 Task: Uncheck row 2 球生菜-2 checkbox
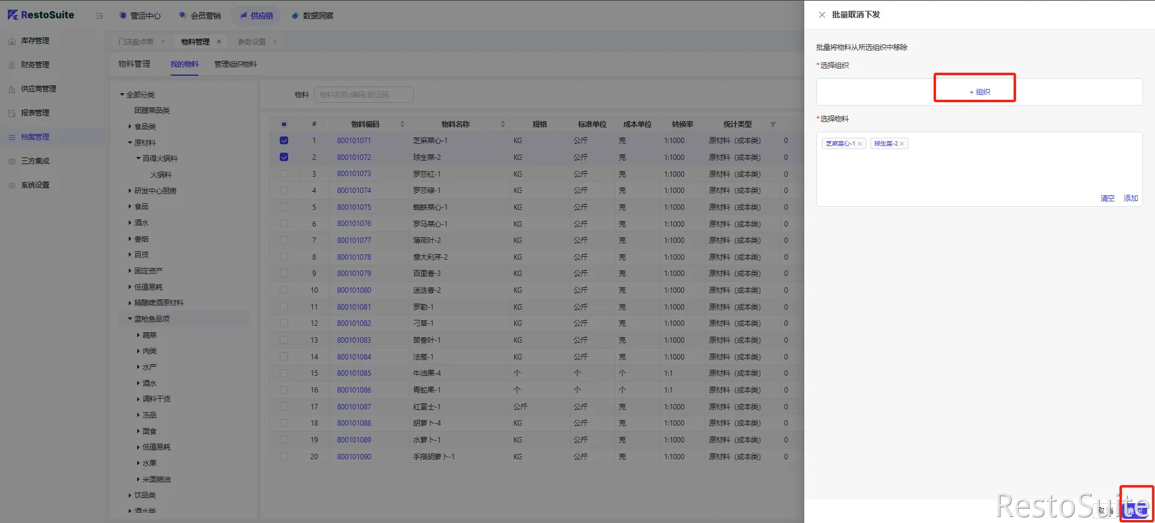click(x=284, y=158)
